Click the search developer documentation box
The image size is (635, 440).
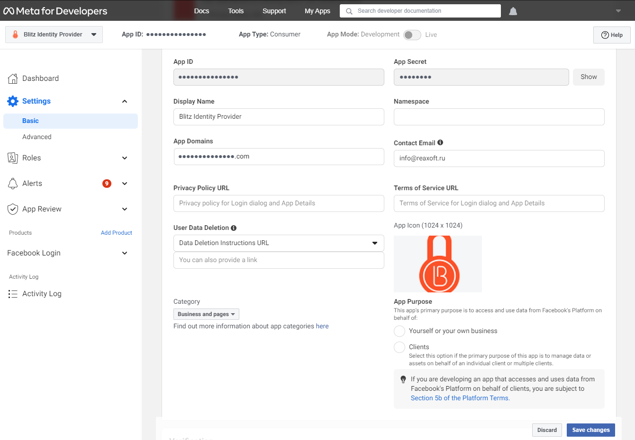tap(420, 11)
